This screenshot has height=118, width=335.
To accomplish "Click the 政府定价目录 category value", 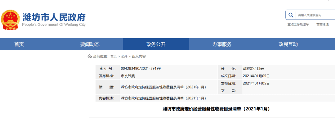I will pyautogui.click(x=253, y=69).
